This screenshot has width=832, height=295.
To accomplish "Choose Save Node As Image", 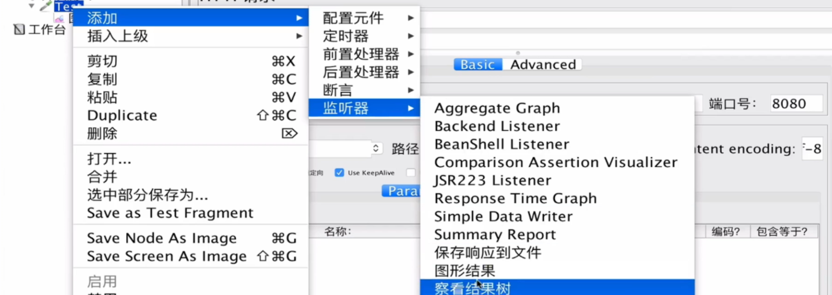I will (x=162, y=238).
